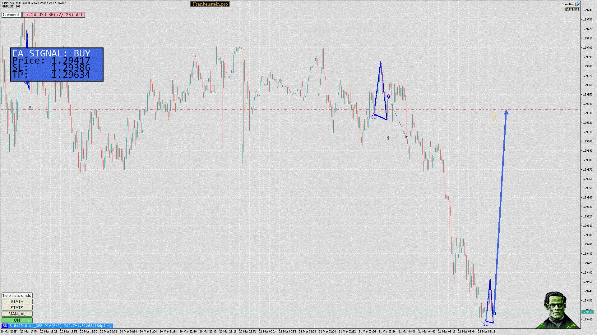
Task: Click the 'help' lists cmds field
Action: click(17, 295)
